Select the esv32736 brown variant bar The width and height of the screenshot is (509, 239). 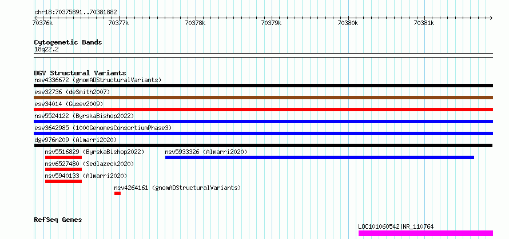263,98
